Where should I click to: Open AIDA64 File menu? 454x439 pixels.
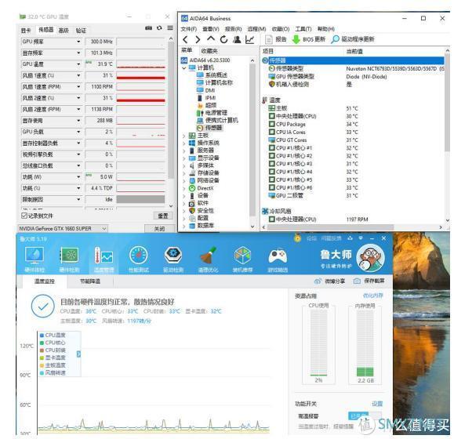pyautogui.click(x=188, y=29)
